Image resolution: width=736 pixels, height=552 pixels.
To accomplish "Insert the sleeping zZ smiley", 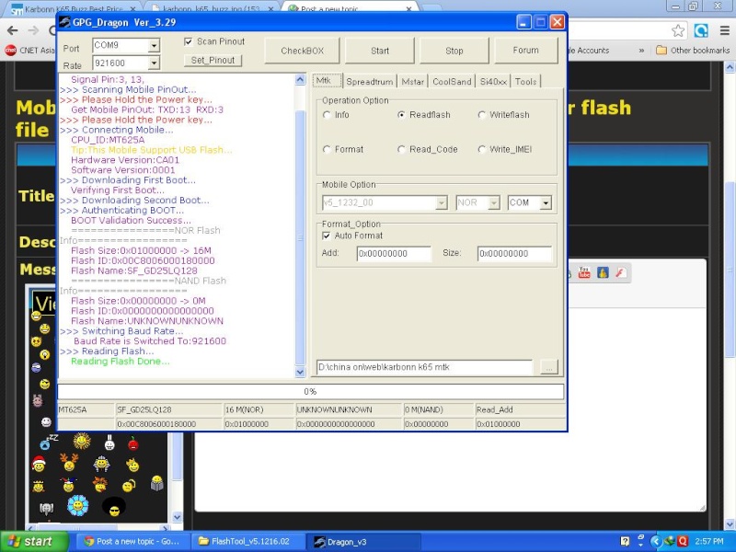I will (48, 442).
